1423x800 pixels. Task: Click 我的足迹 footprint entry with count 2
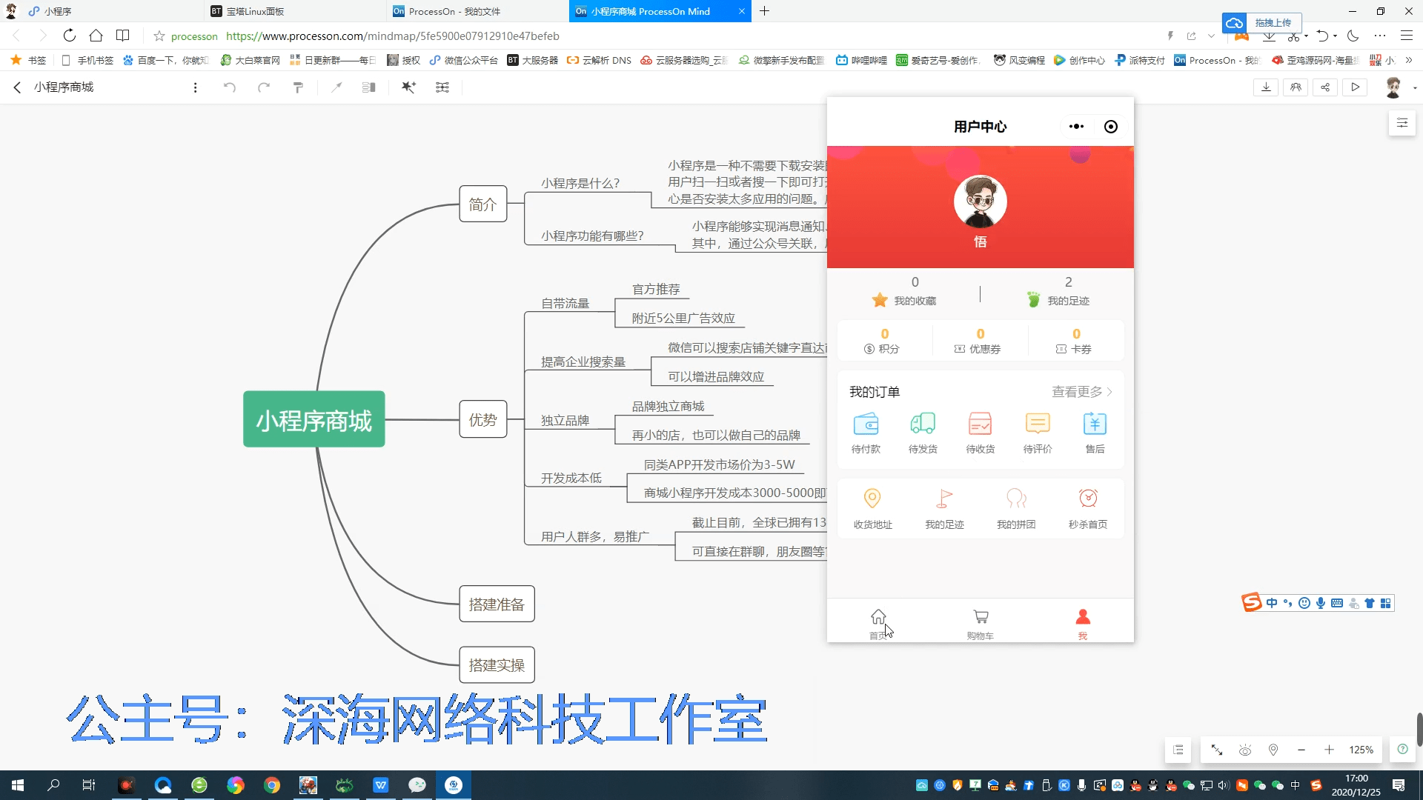pyautogui.click(x=1058, y=293)
